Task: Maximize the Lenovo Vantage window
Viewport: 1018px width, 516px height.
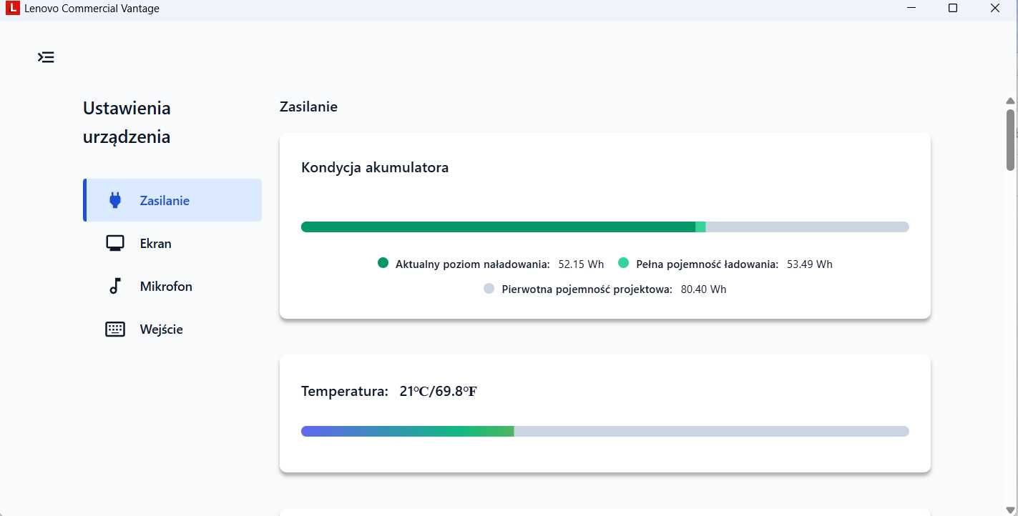Action: (x=952, y=9)
